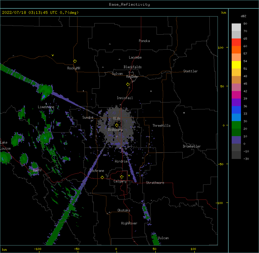The width and height of the screenshot is (259, 253).
Task: Click the Blackfalds label
Action: (133, 67)
